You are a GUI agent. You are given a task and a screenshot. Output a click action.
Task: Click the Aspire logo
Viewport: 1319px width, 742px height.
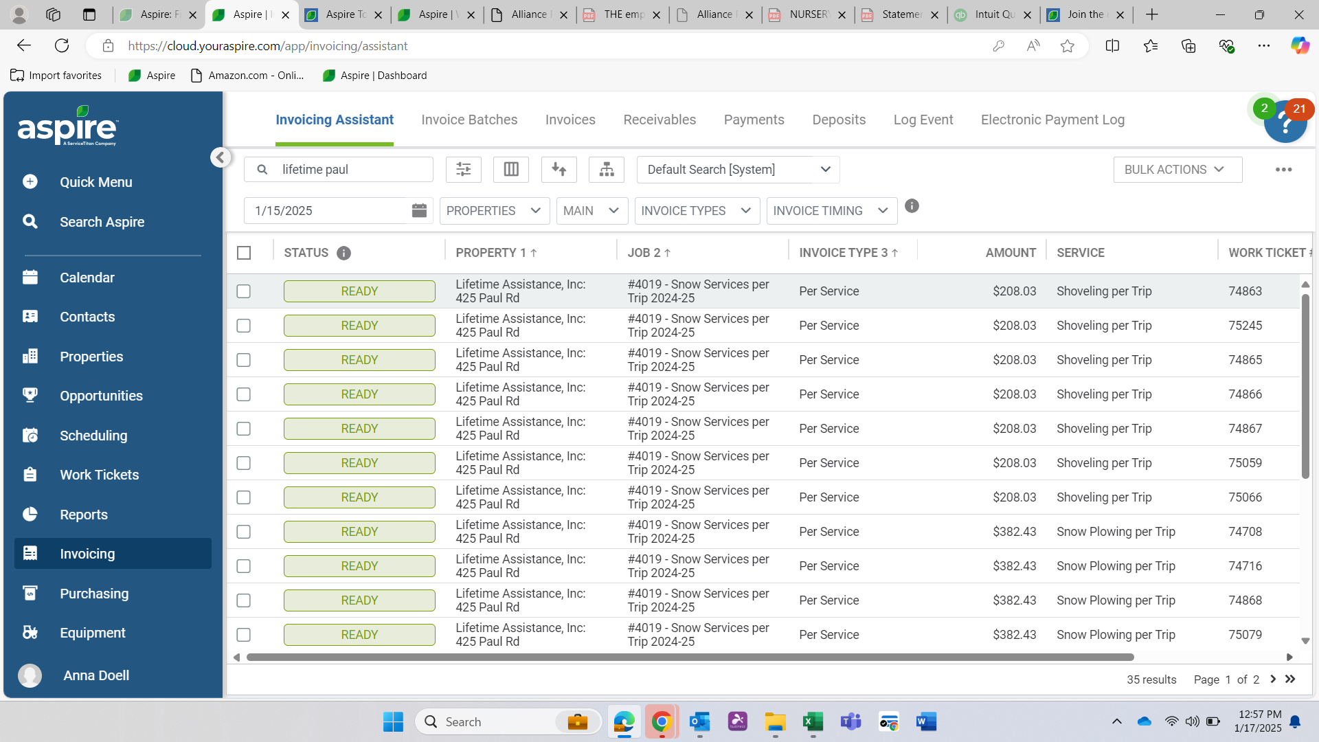tap(68, 126)
